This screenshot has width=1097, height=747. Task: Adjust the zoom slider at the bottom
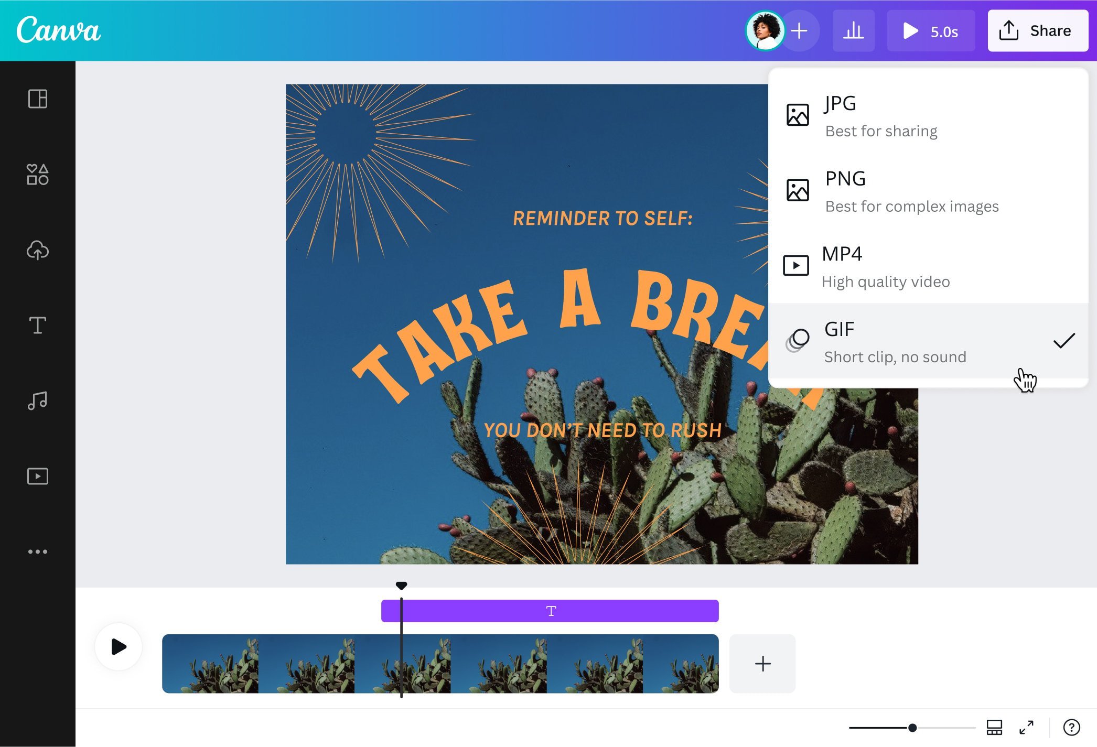pos(911,728)
